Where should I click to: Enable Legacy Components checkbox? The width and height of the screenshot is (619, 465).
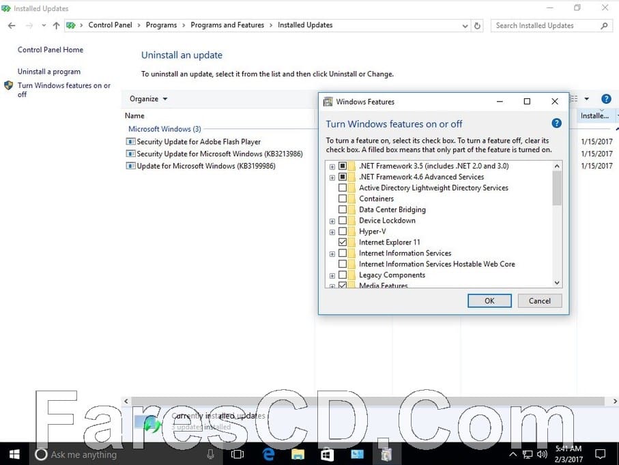pyautogui.click(x=343, y=275)
